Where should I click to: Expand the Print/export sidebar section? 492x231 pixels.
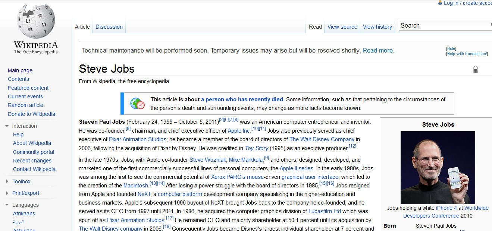click(x=7, y=193)
